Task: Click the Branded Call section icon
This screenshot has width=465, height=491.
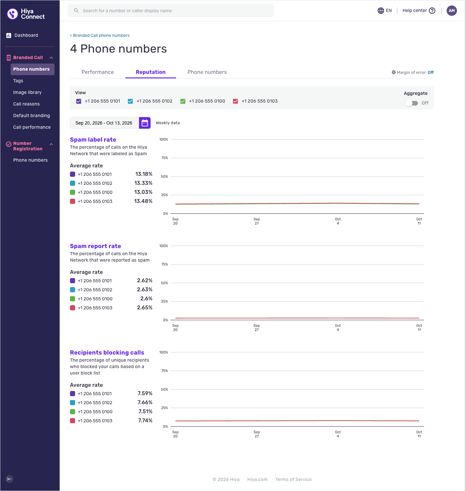Action: 9,58
